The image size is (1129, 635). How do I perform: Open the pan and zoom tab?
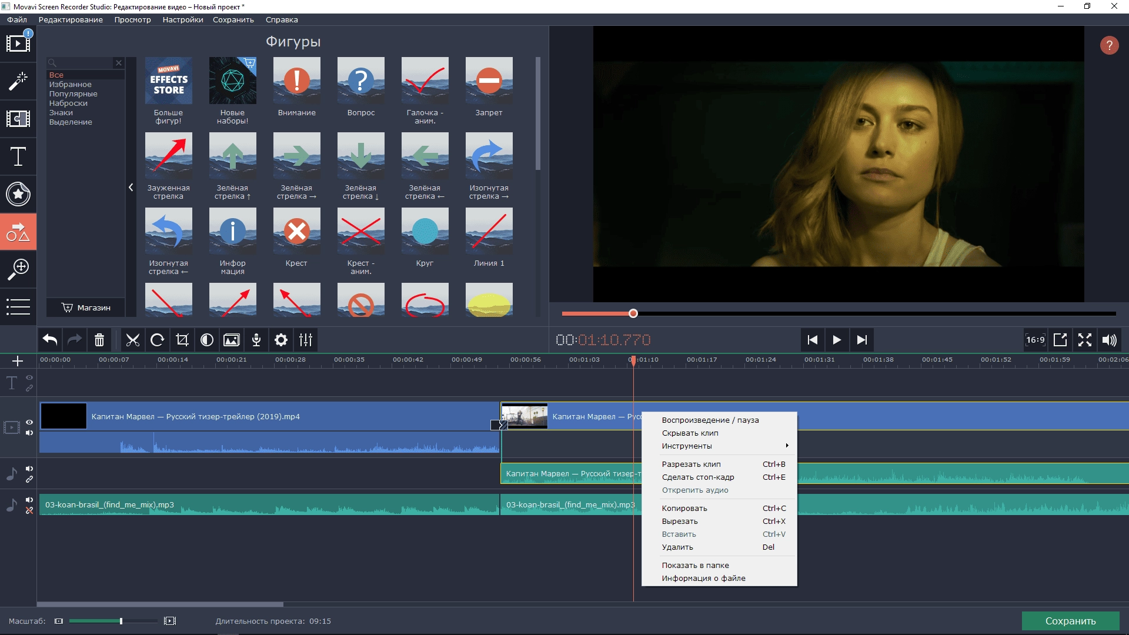[18, 269]
